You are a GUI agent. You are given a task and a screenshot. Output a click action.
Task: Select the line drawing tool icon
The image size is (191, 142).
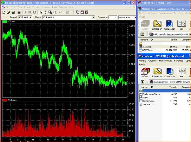point(61,12)
